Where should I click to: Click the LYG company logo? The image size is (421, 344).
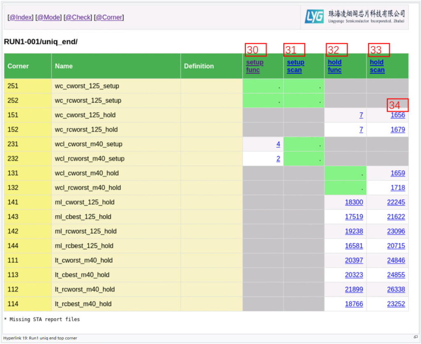pyautogui.click(x=315, y=17)
